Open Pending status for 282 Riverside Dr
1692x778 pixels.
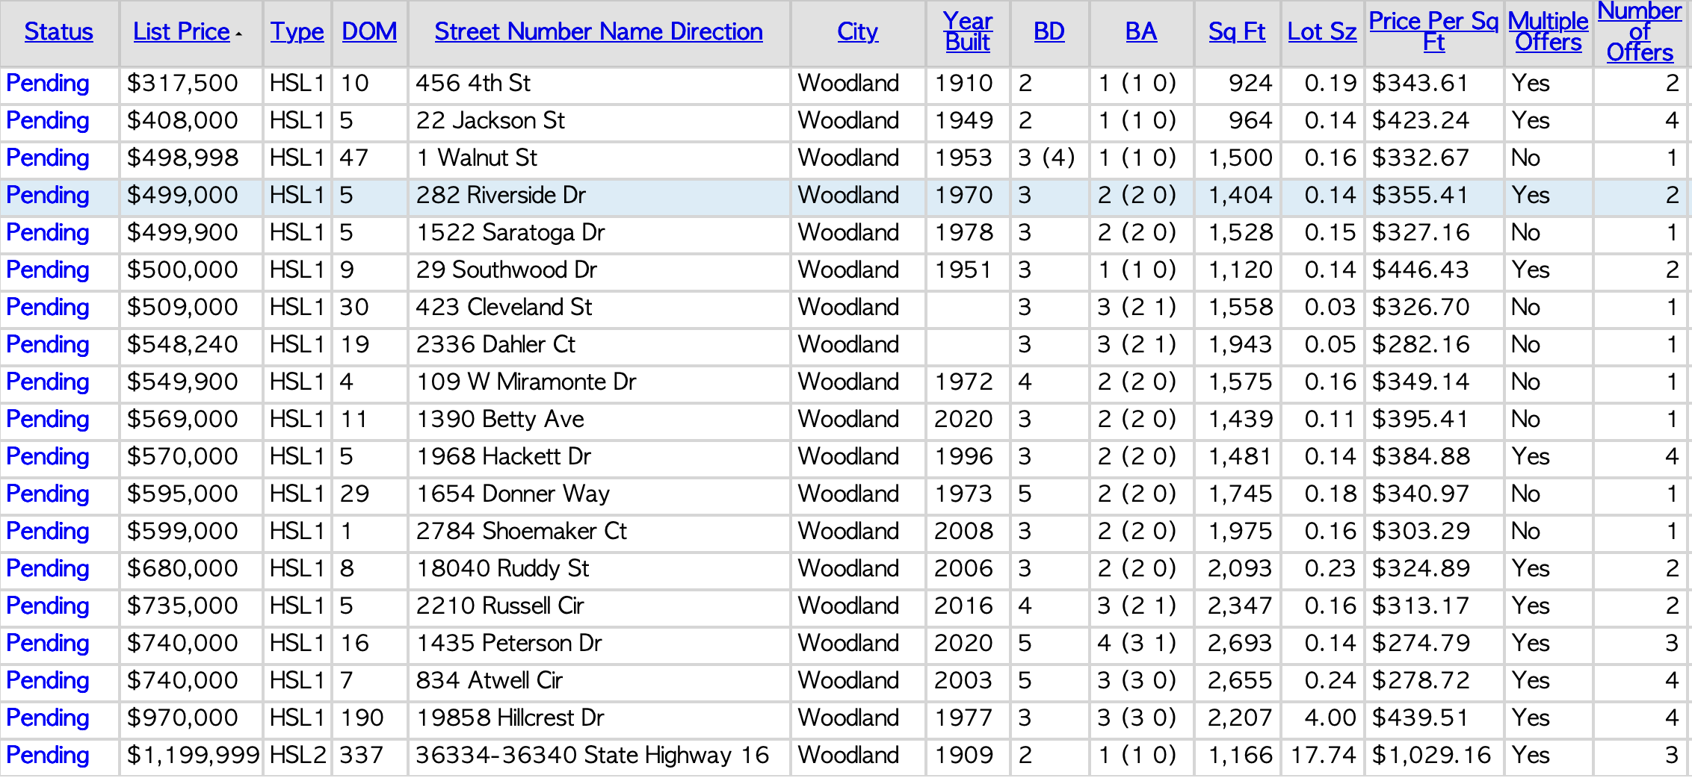click(x=48, y=196)
